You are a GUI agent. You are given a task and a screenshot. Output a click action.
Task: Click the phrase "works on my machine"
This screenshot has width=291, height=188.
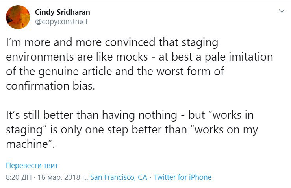(x=132, y=136)
